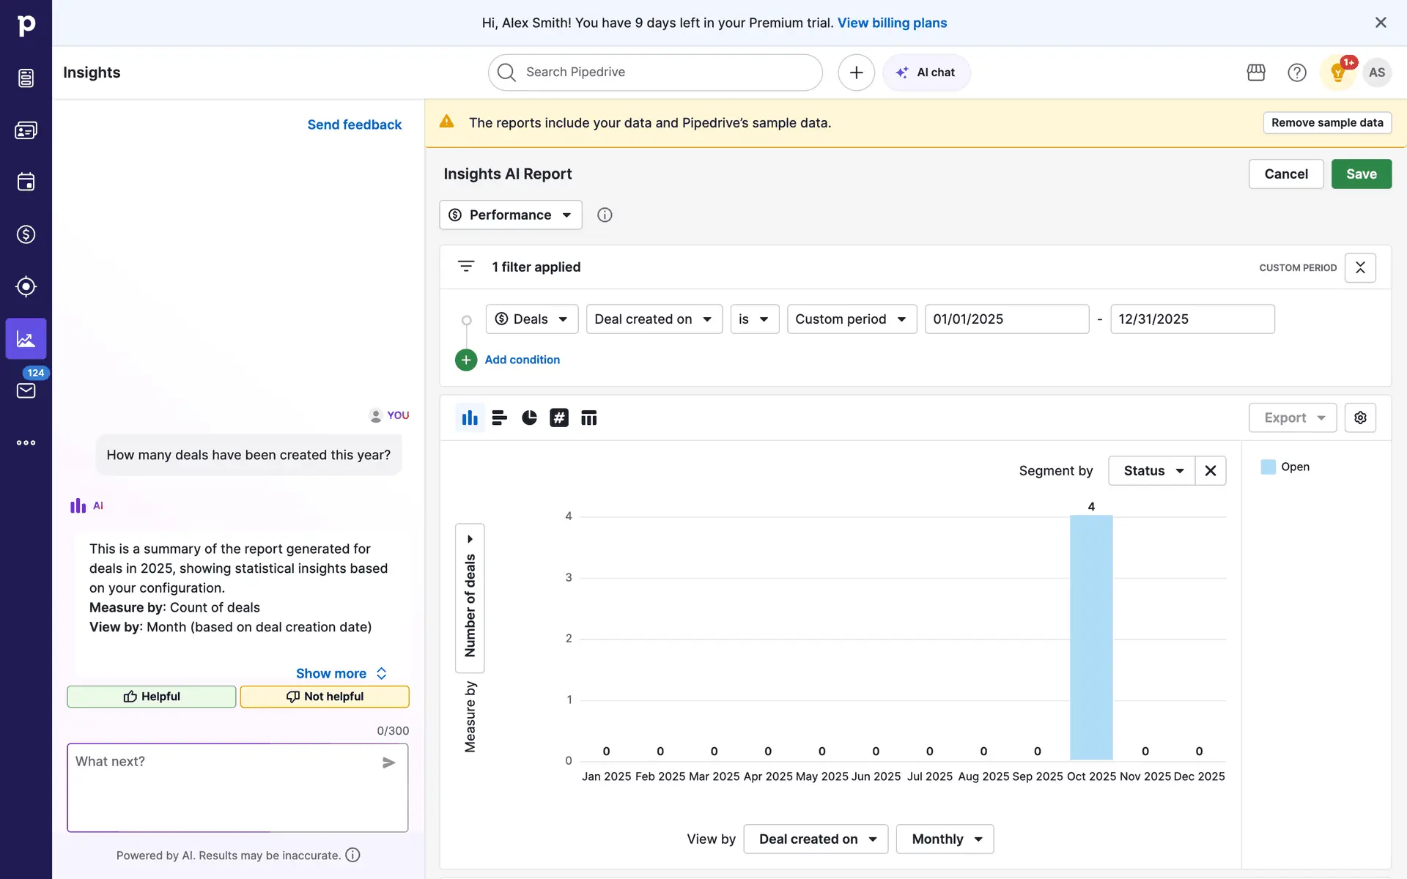Image resolution: width=1407 pixels, height=879 pixels.
Task: Click the Add condition link
Action: pos(522,360)
